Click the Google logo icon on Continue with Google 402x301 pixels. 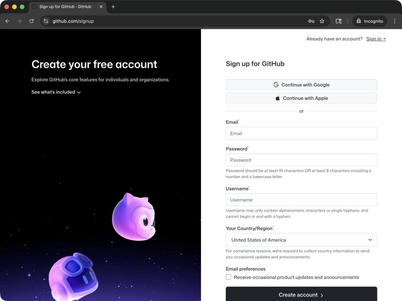click(276, 84)
